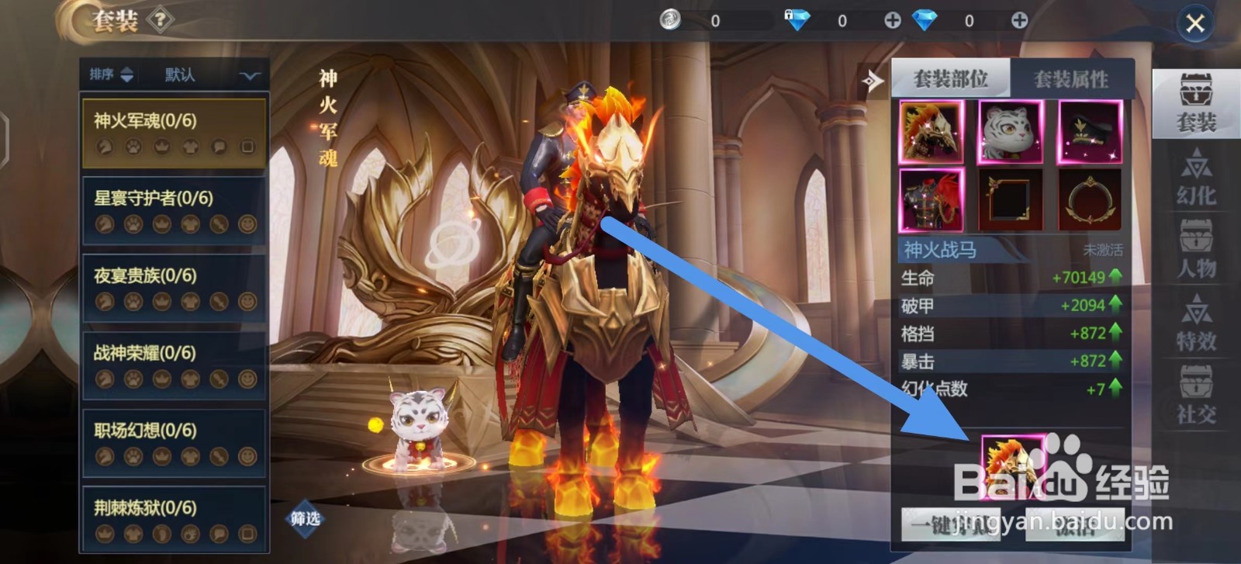
Task: Click the chat bubble icon in 神火军魂 row
Action: (x=219, y=147)
